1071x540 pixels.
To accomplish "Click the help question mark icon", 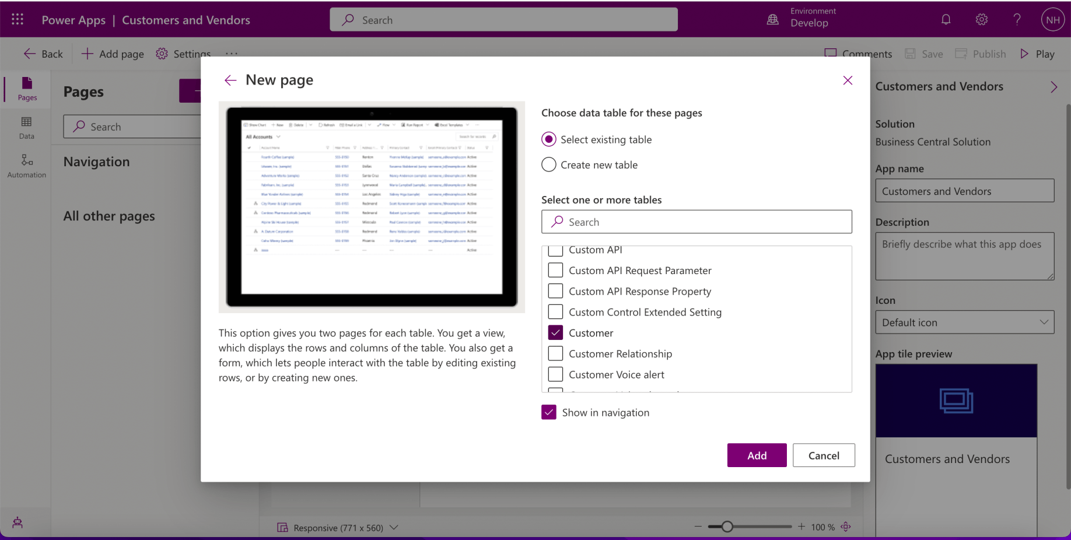I will point(1017,20).
